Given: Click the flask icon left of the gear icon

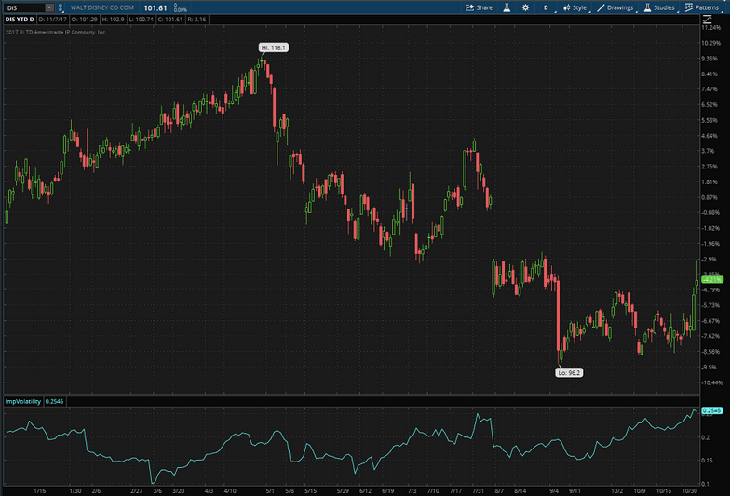Looking at the screenshot, I should pyautogui.click(x=507, y=7).
